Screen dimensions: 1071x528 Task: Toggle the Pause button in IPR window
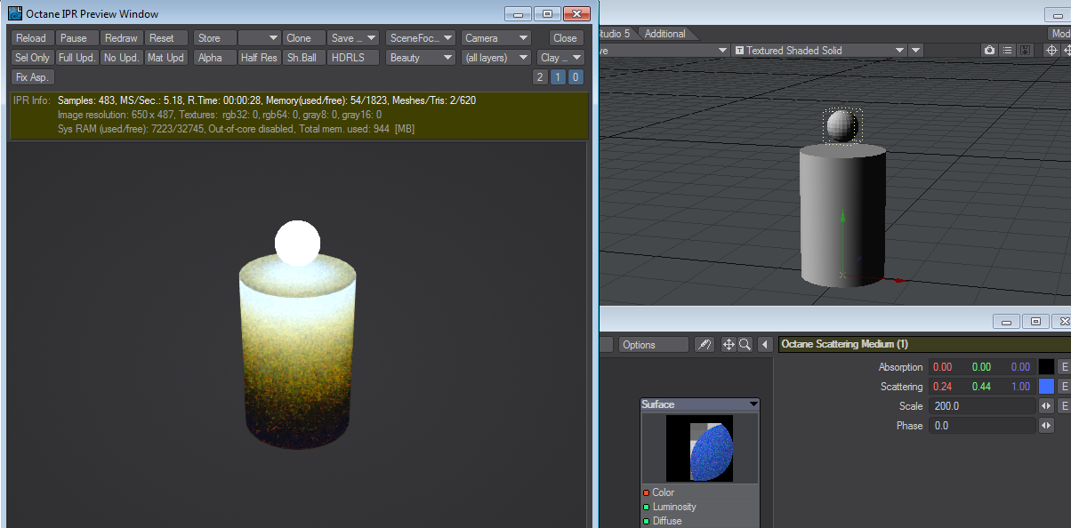pyautogui.click(x=76, y=38)
